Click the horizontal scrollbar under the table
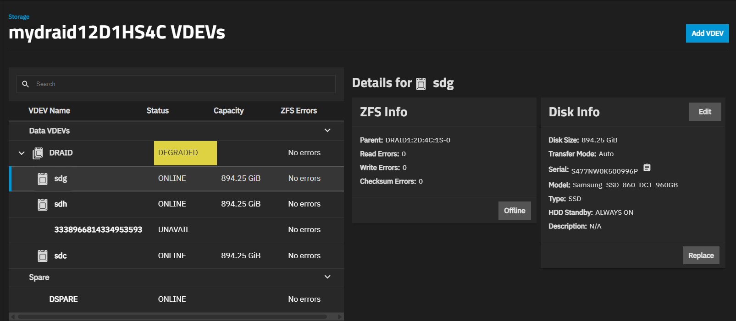Viewport: 736px width, 321px height. (172, 316)
